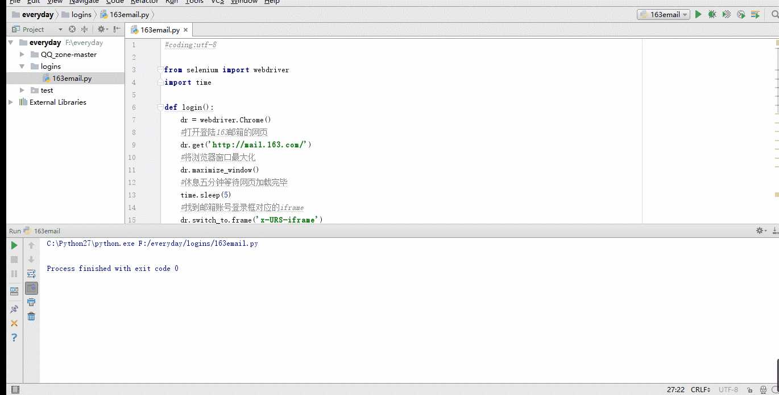Click line number 9 in the gutter
779x395 pixels.
[x=133, y=145]
